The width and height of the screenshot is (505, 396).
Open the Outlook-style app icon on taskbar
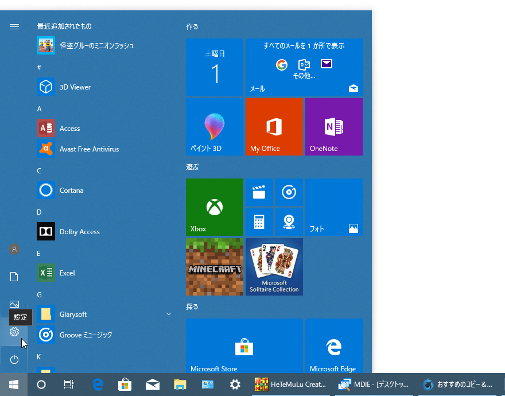click(x=208, y=385)
